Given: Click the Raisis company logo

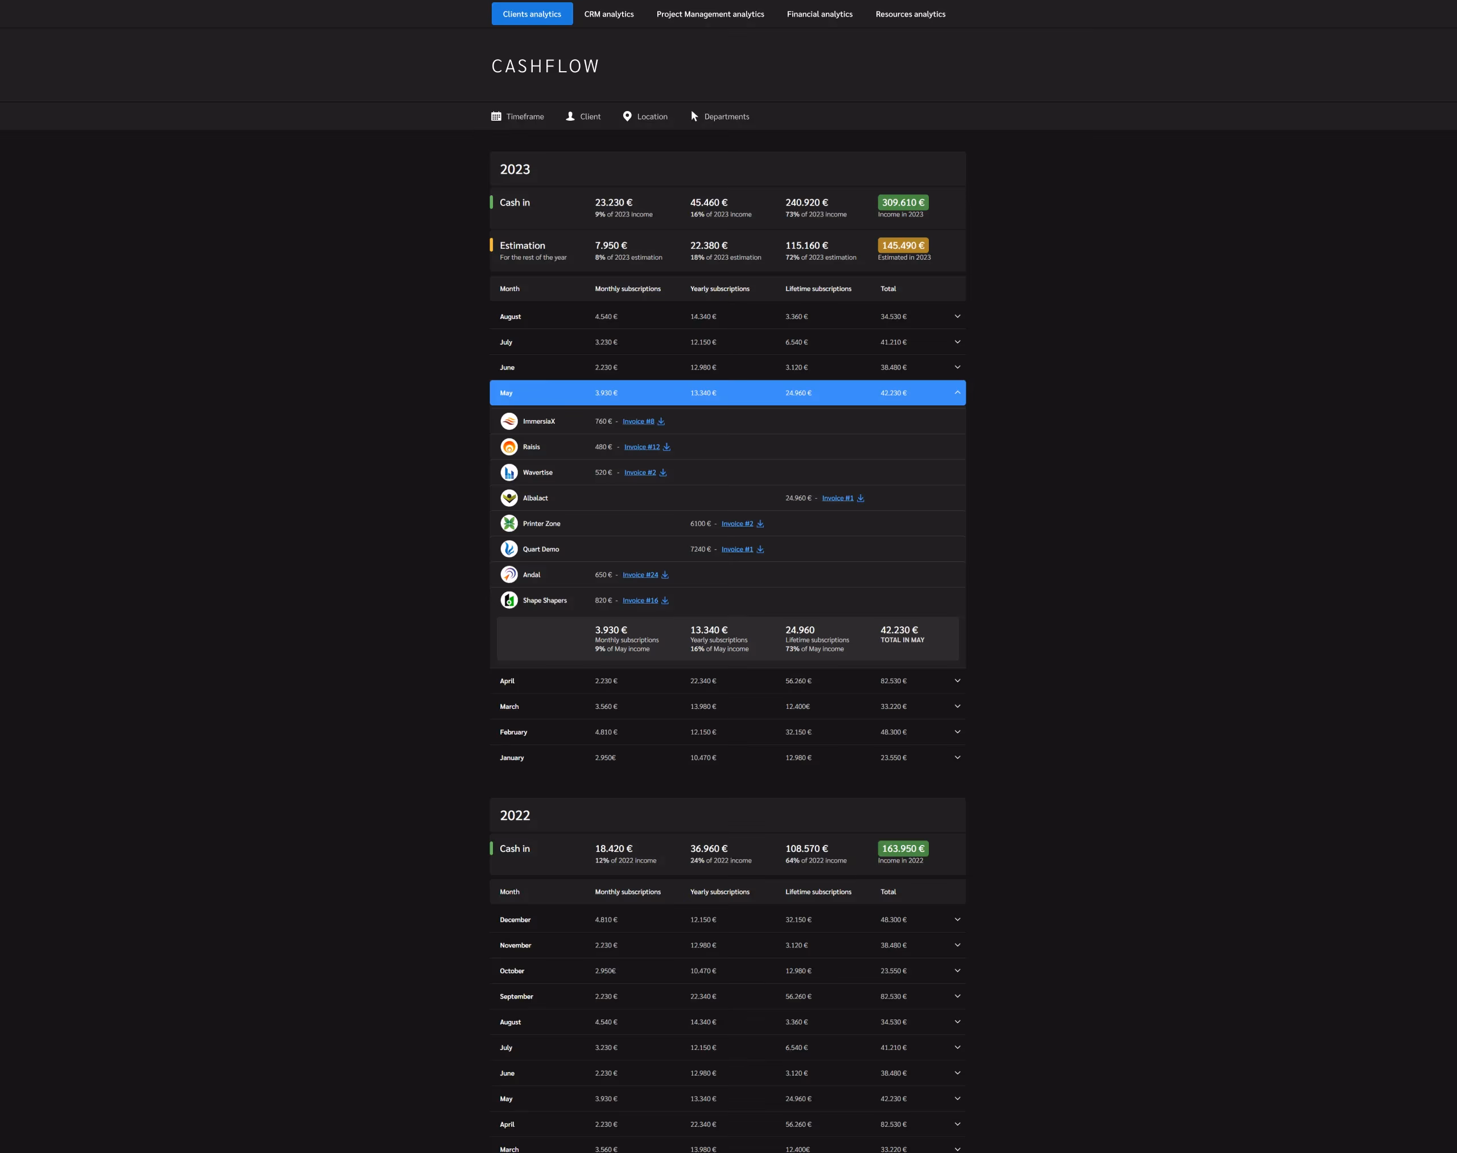Looking at the screenshot, I should click(x=509, y=447).
